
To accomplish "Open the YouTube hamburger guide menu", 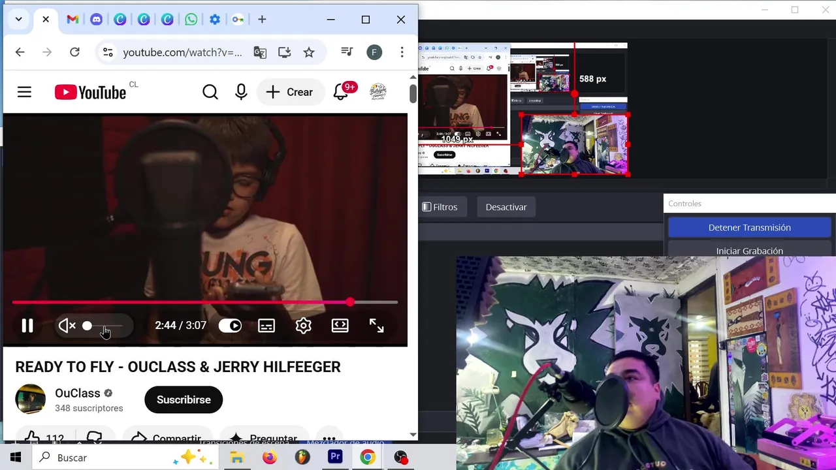I will pyautogui.click(x=24, y=92).
